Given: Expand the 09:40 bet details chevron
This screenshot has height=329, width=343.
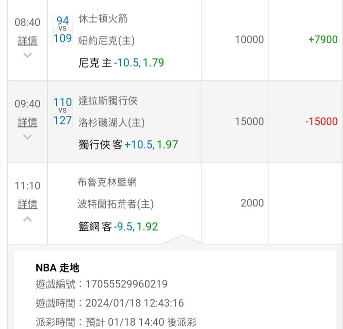Looking at the screenshot, I should 28,137.
